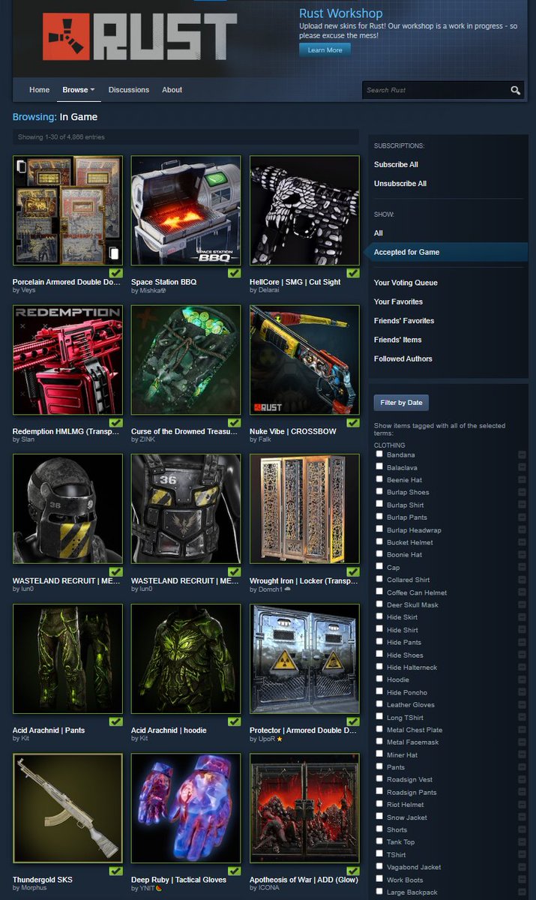This screenshot has width=536, height=900.
Task: Click the exclude minus icon for Riot Helmet
Action: 522,805
